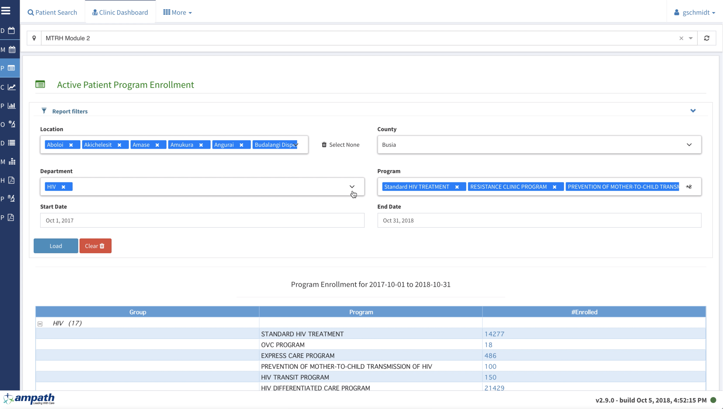Viewport: 724px width, 409px height.
Task: Open the microscope sidebar icon labeled O
Action: tap(12, 124)
